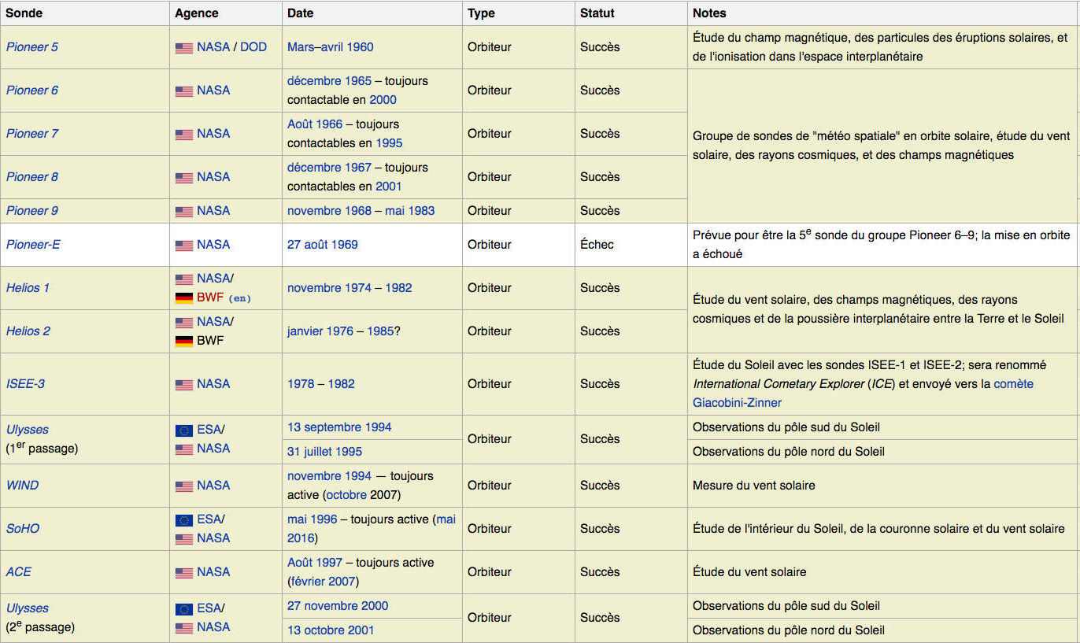
Task: Open the Ulysses link above 1er passage
Action: tap(28, 430)
